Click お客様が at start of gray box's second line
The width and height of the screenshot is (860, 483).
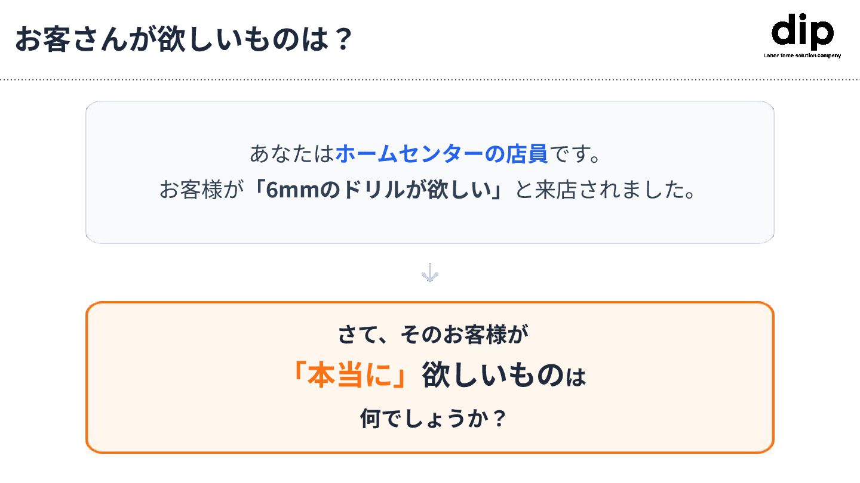click(202, 190)
